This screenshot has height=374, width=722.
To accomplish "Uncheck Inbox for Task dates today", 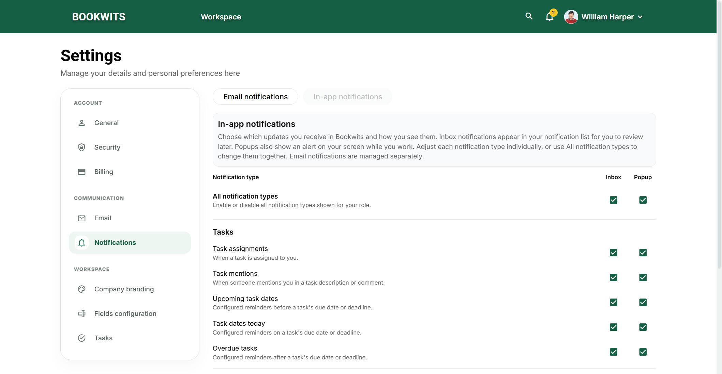I will (614, 327).
